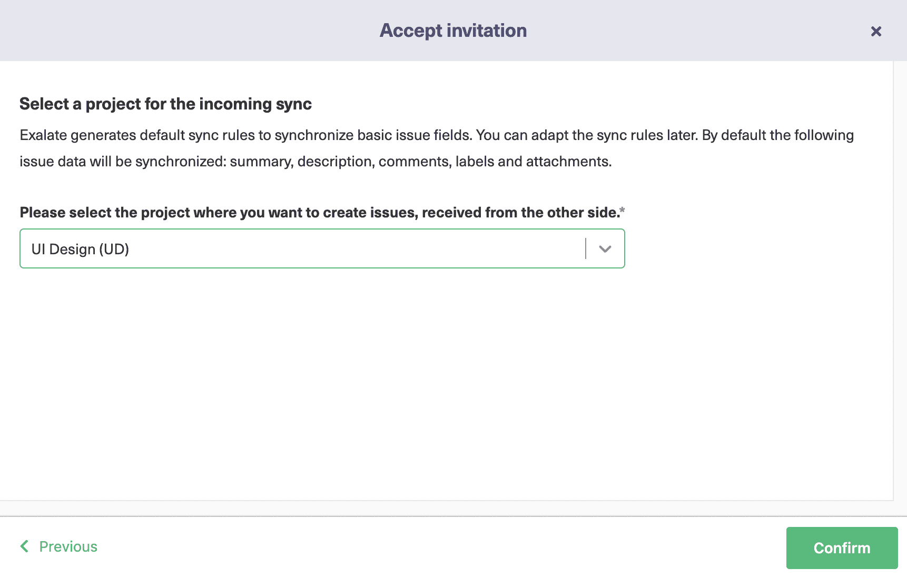Click the text cursor area of the project field
907x578 pixels.
coord(586,248)
